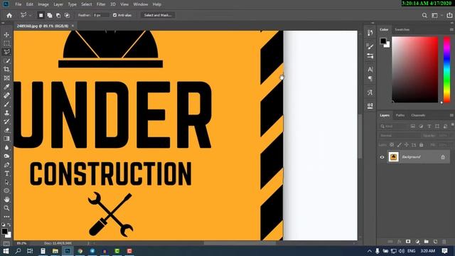
Task: Select the Healing Brush tool
Action: [x=6, y=95]
